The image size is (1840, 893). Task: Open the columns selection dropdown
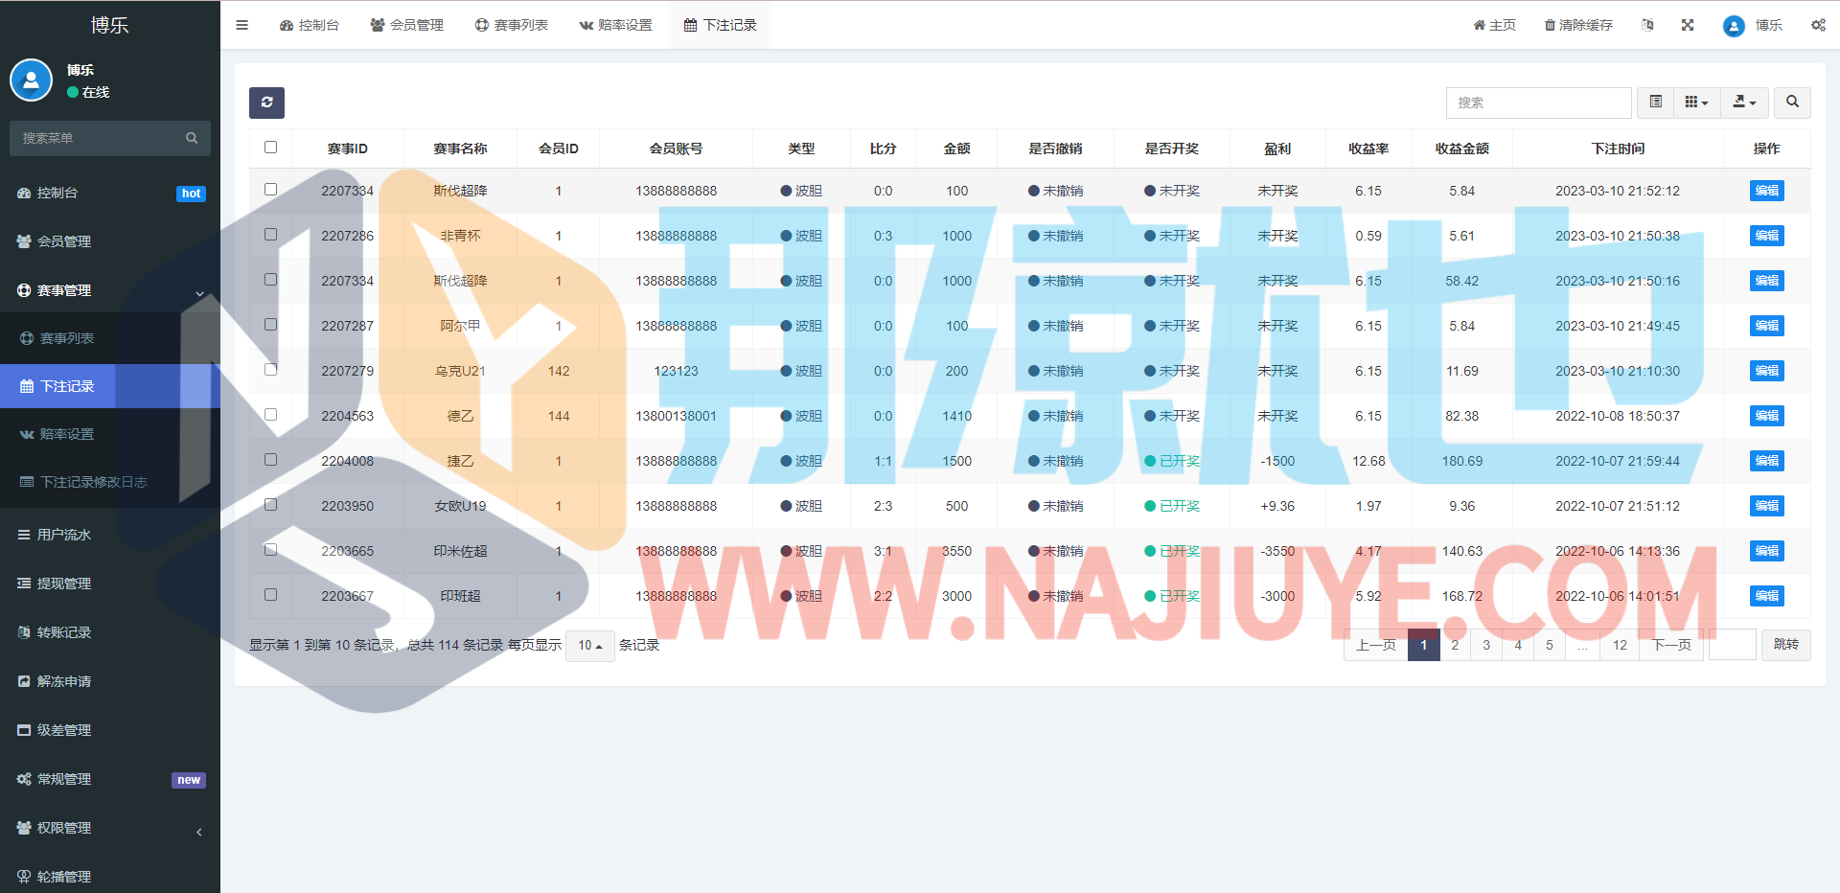pos(1696,103)
